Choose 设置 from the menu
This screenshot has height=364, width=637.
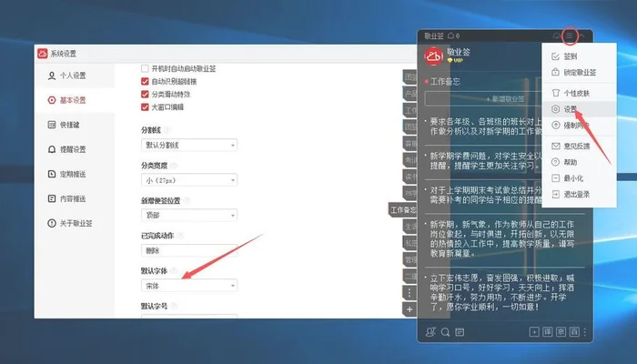coord(579,109)
